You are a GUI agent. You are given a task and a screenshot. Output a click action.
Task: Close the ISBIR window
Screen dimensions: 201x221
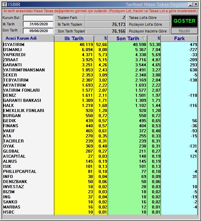(196, 4)
